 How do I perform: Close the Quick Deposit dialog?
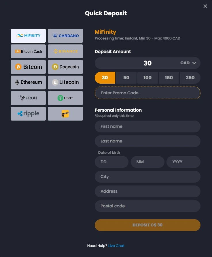pyautogui.click(x=205, y=6)
